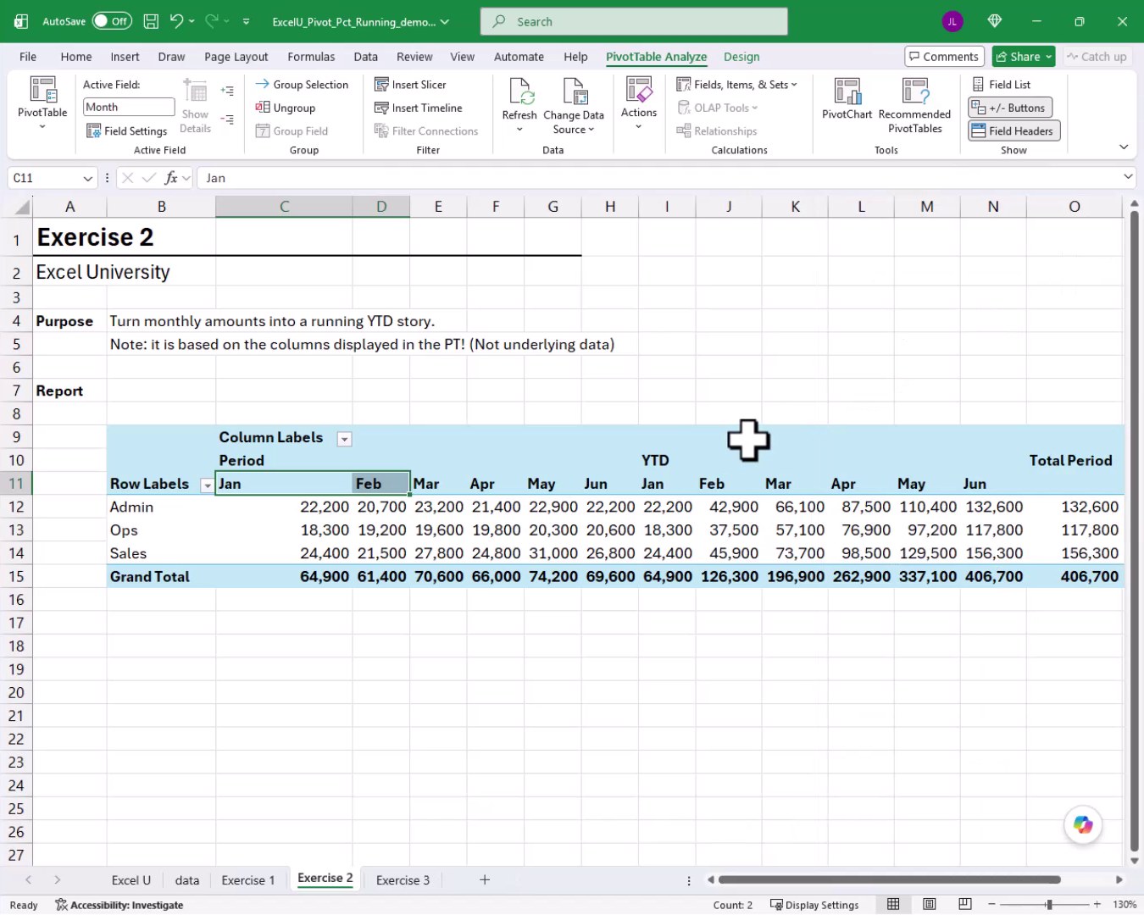
Task: Open the PivotTable options button
Action: [42, 103]
